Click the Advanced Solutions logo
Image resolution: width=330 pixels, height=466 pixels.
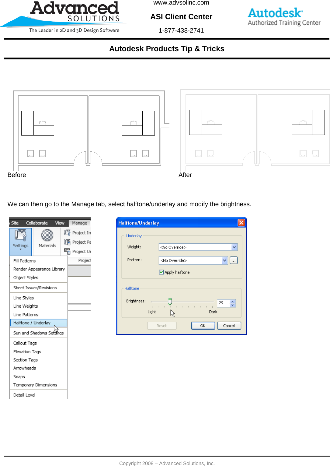click(63, 17)
